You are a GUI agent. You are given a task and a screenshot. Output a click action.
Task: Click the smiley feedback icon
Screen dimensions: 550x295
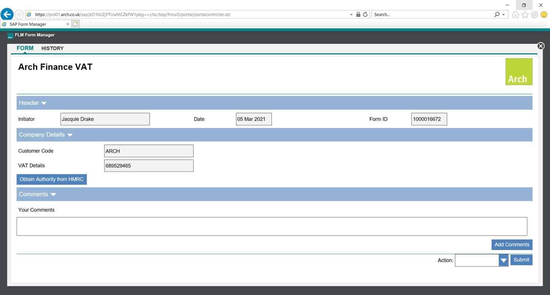tap(544, 15)
